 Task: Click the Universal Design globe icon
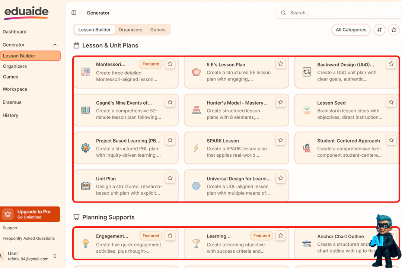pyautogui.click(x=196, y=186)
